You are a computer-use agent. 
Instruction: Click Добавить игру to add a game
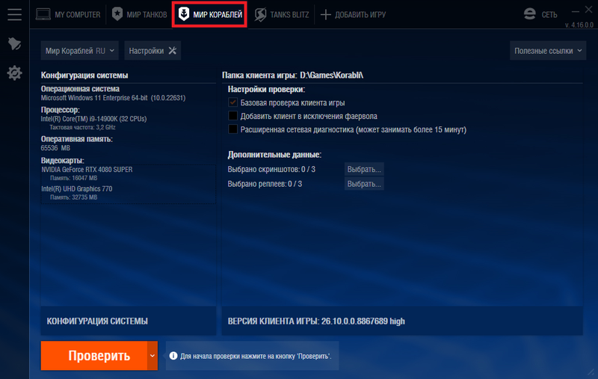[353, 14]
